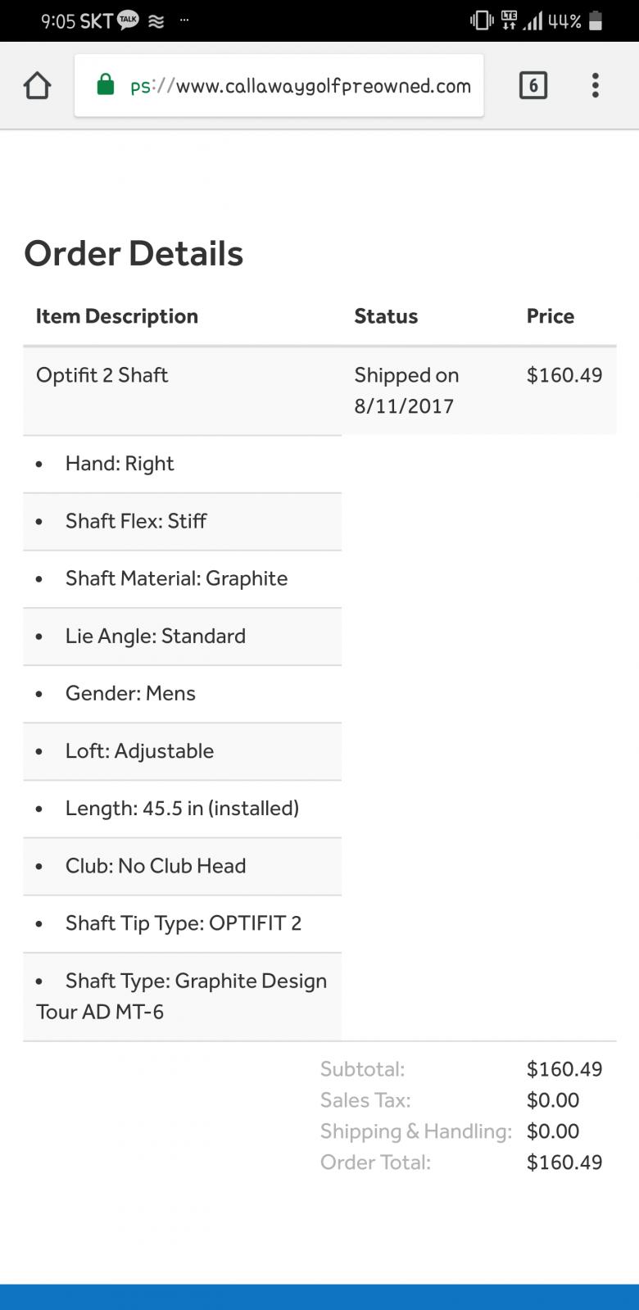This screenshot has height=1310, width=639.
Task: Tap the Shipped on 8/11/2017 status
Action: [x=406, y=390]
